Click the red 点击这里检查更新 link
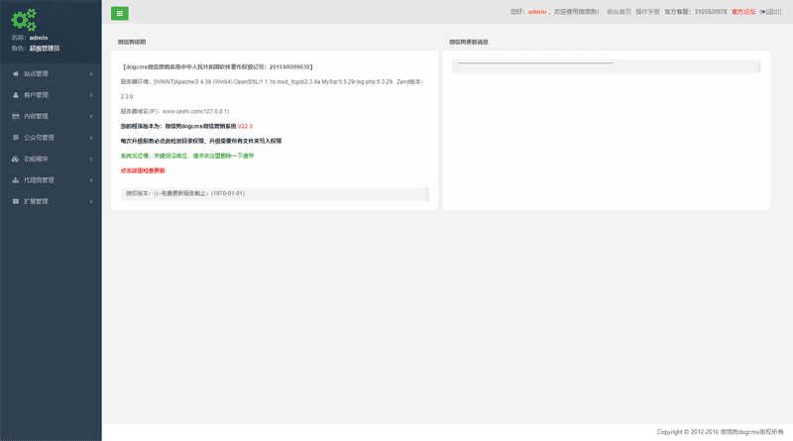 tap(143, 170)
